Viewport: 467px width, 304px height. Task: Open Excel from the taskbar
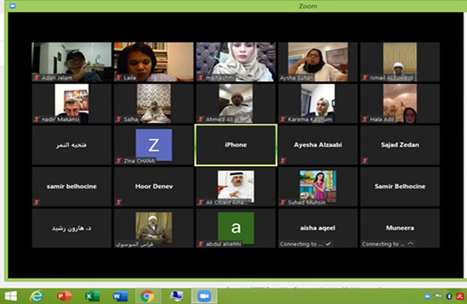click(x=92, y=296)
